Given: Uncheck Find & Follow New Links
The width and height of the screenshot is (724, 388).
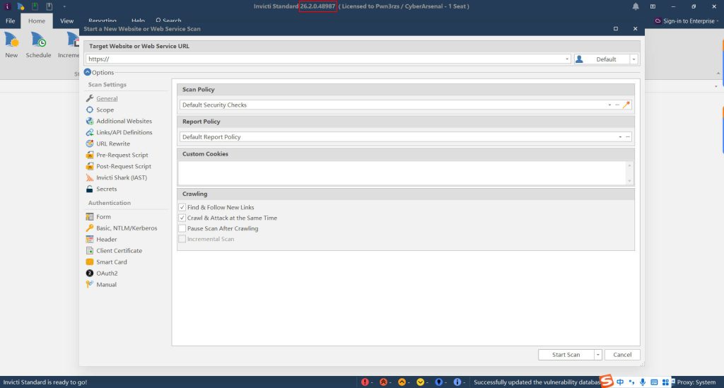Looking at the screenshot, I should click(182, 208).
